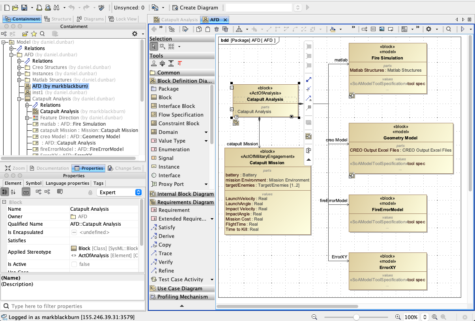Toggle the Is Active checkbox
This screenshot has height=321, width=475.
74,264
